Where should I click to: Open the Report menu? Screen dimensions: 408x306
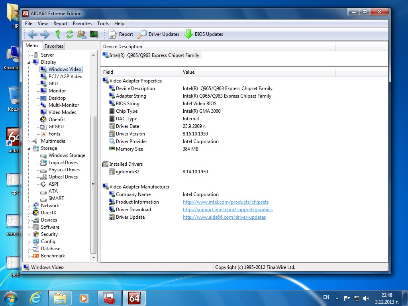click(x=61, y=24)
